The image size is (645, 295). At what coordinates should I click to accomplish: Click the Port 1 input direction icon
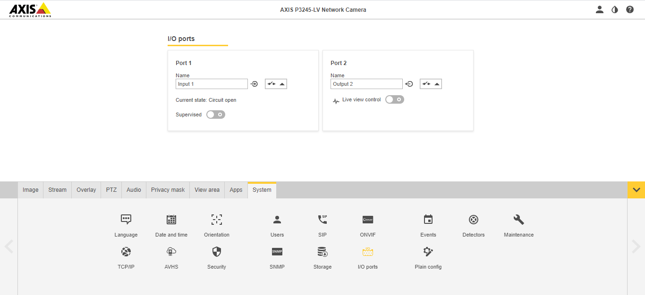pyautogui.click(x=255, y=84)
